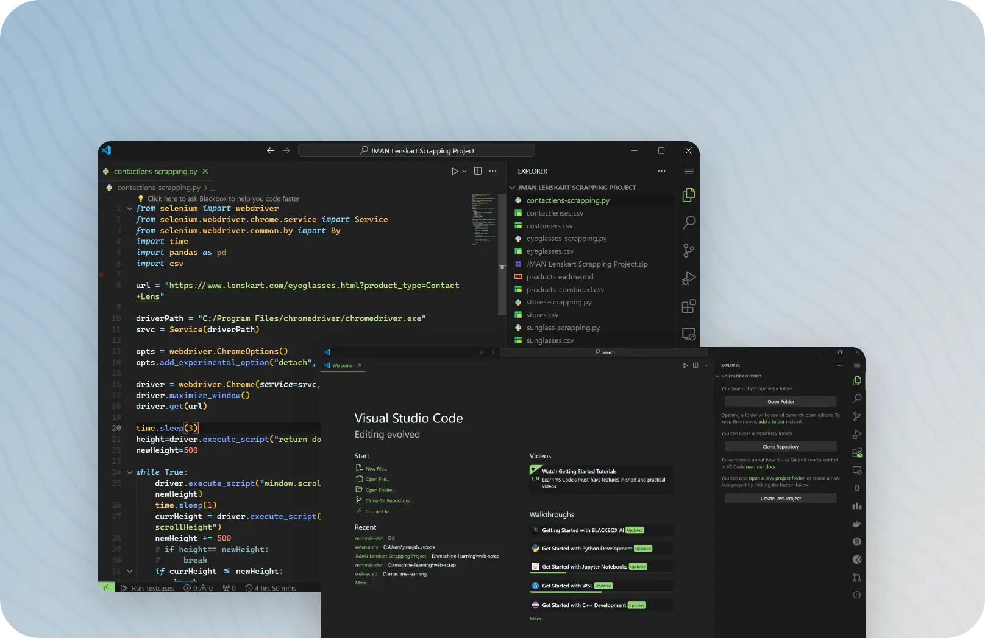Go back using Lenskart window navigation arrow

[271, 150]
